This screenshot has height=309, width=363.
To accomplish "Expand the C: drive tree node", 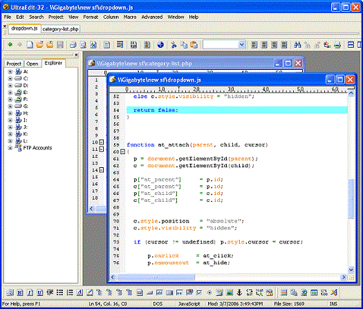I will coord(10,79).
